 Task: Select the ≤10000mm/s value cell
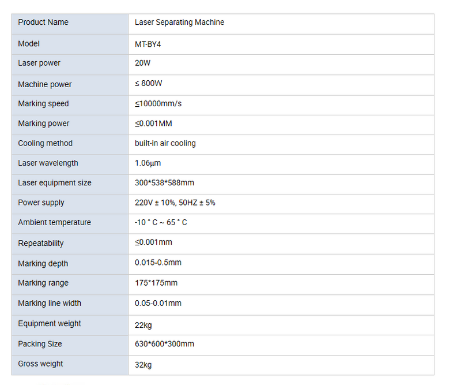(281, 105)
